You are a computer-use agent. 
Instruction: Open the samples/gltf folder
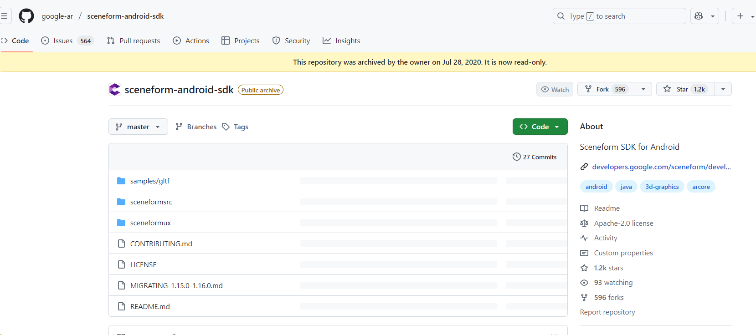pyautogui.click(x=150, y=181)
